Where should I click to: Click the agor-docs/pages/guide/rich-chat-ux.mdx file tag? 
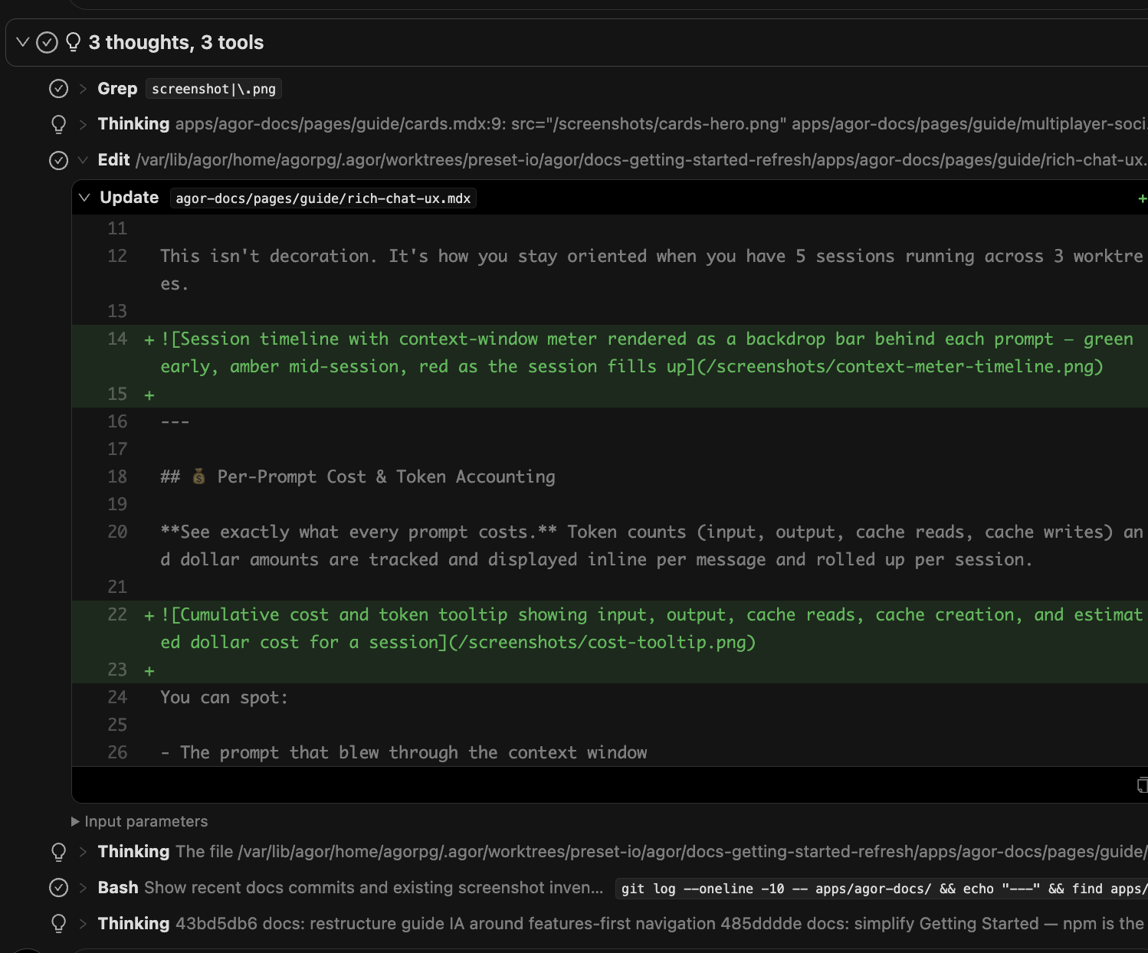coord(323,198)
